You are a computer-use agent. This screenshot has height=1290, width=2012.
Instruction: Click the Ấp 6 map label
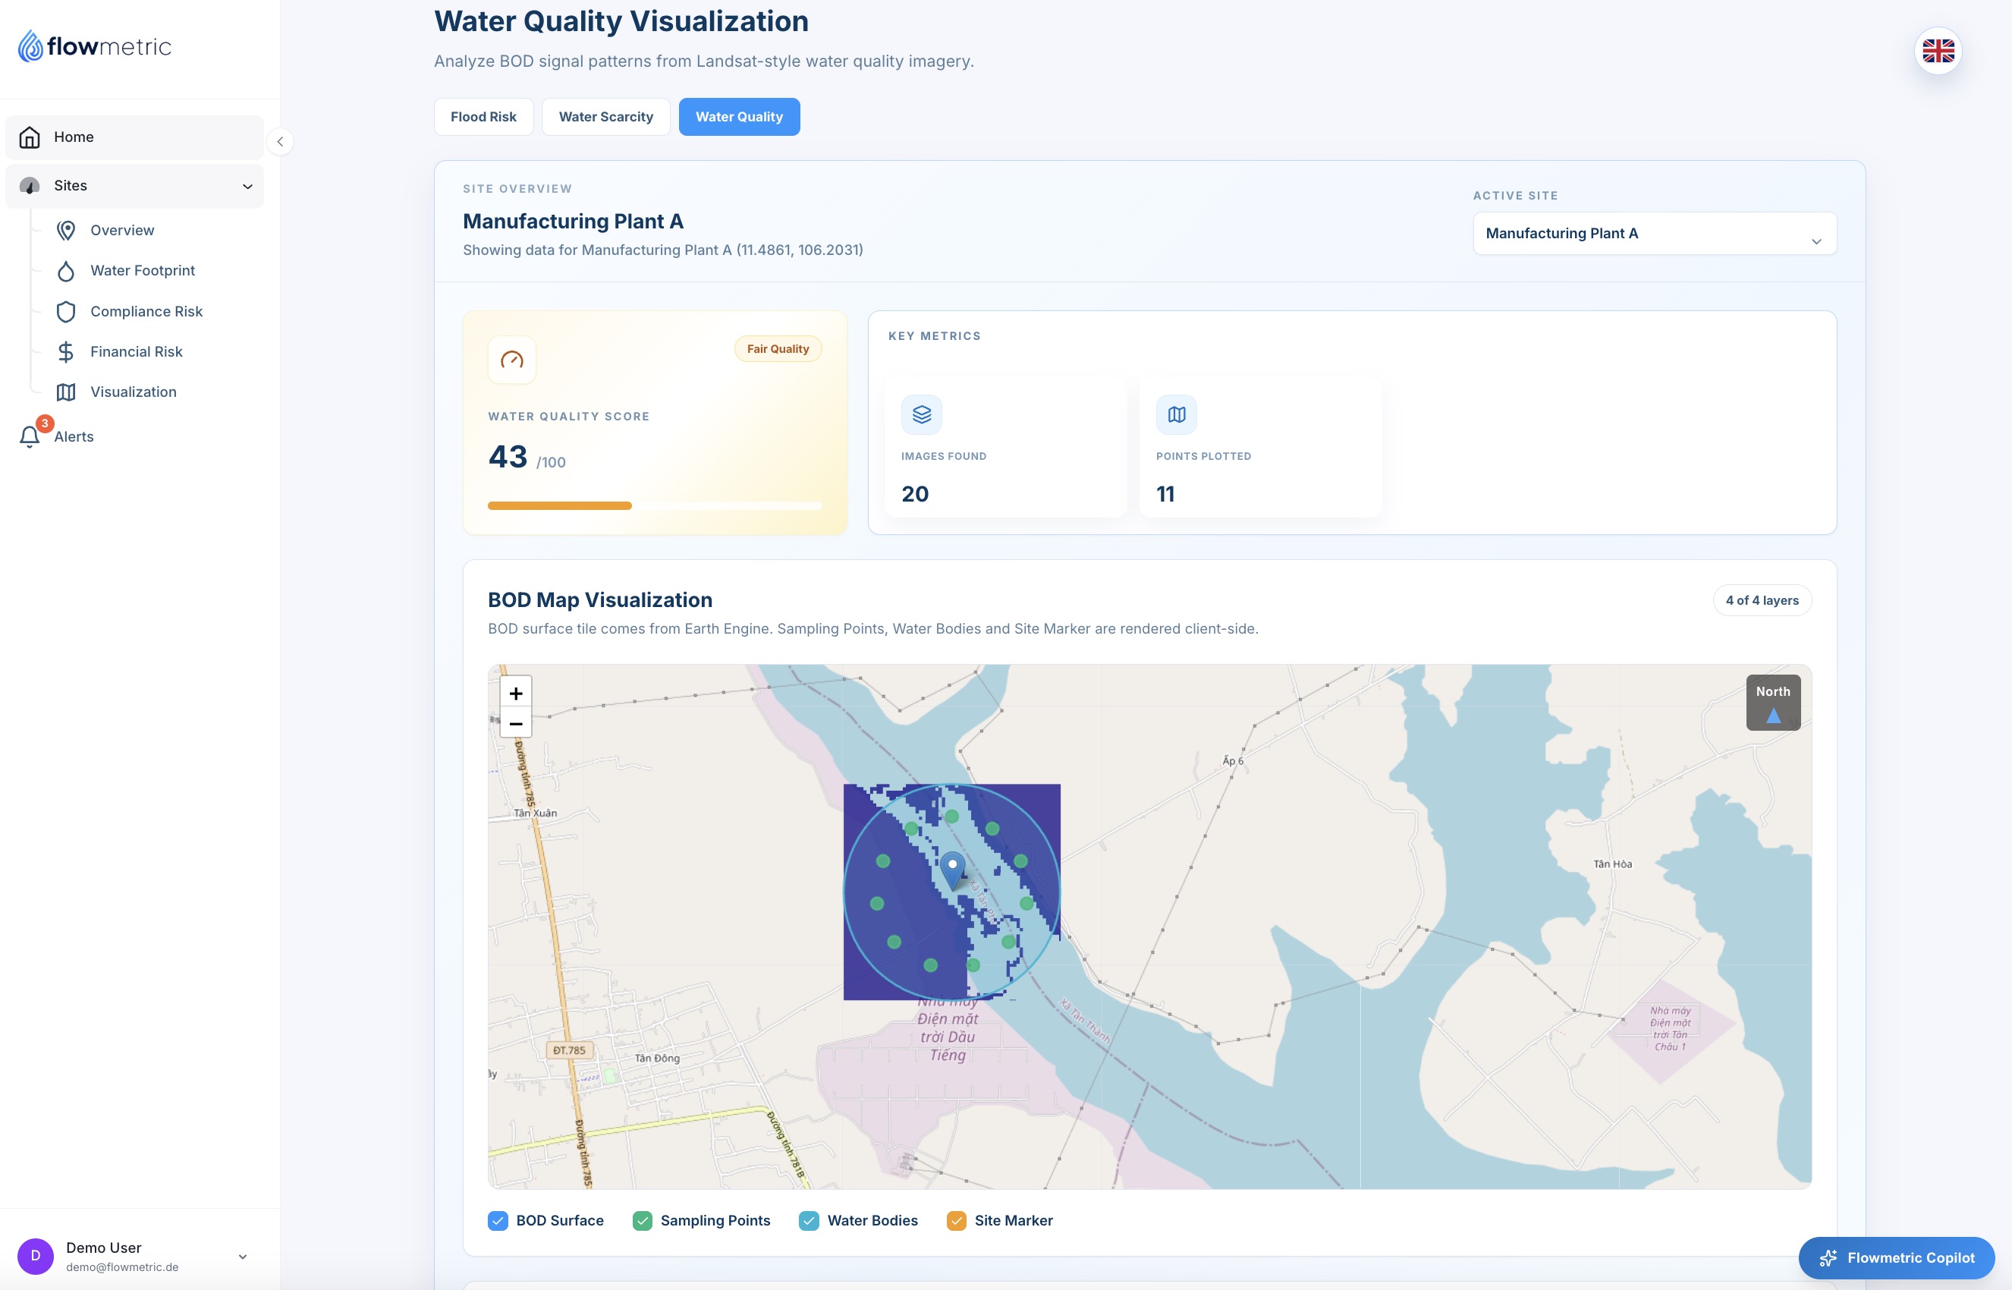click(1233, 760)
